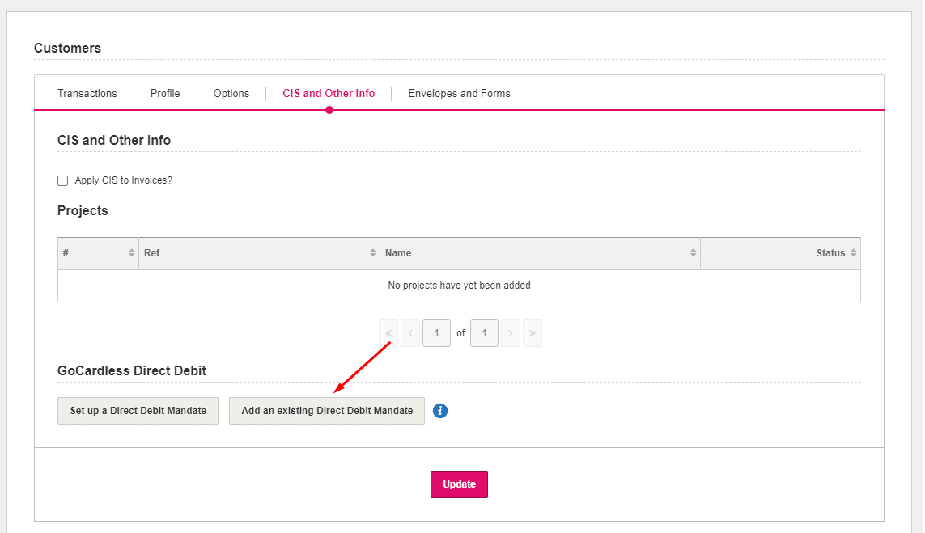Select the Options tab
Viewport: 925px width, 533px height.
coord(231,94)
